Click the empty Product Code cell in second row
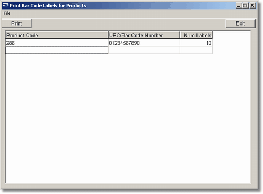Viewport: 263px width, 194px height. click(57, 50)
